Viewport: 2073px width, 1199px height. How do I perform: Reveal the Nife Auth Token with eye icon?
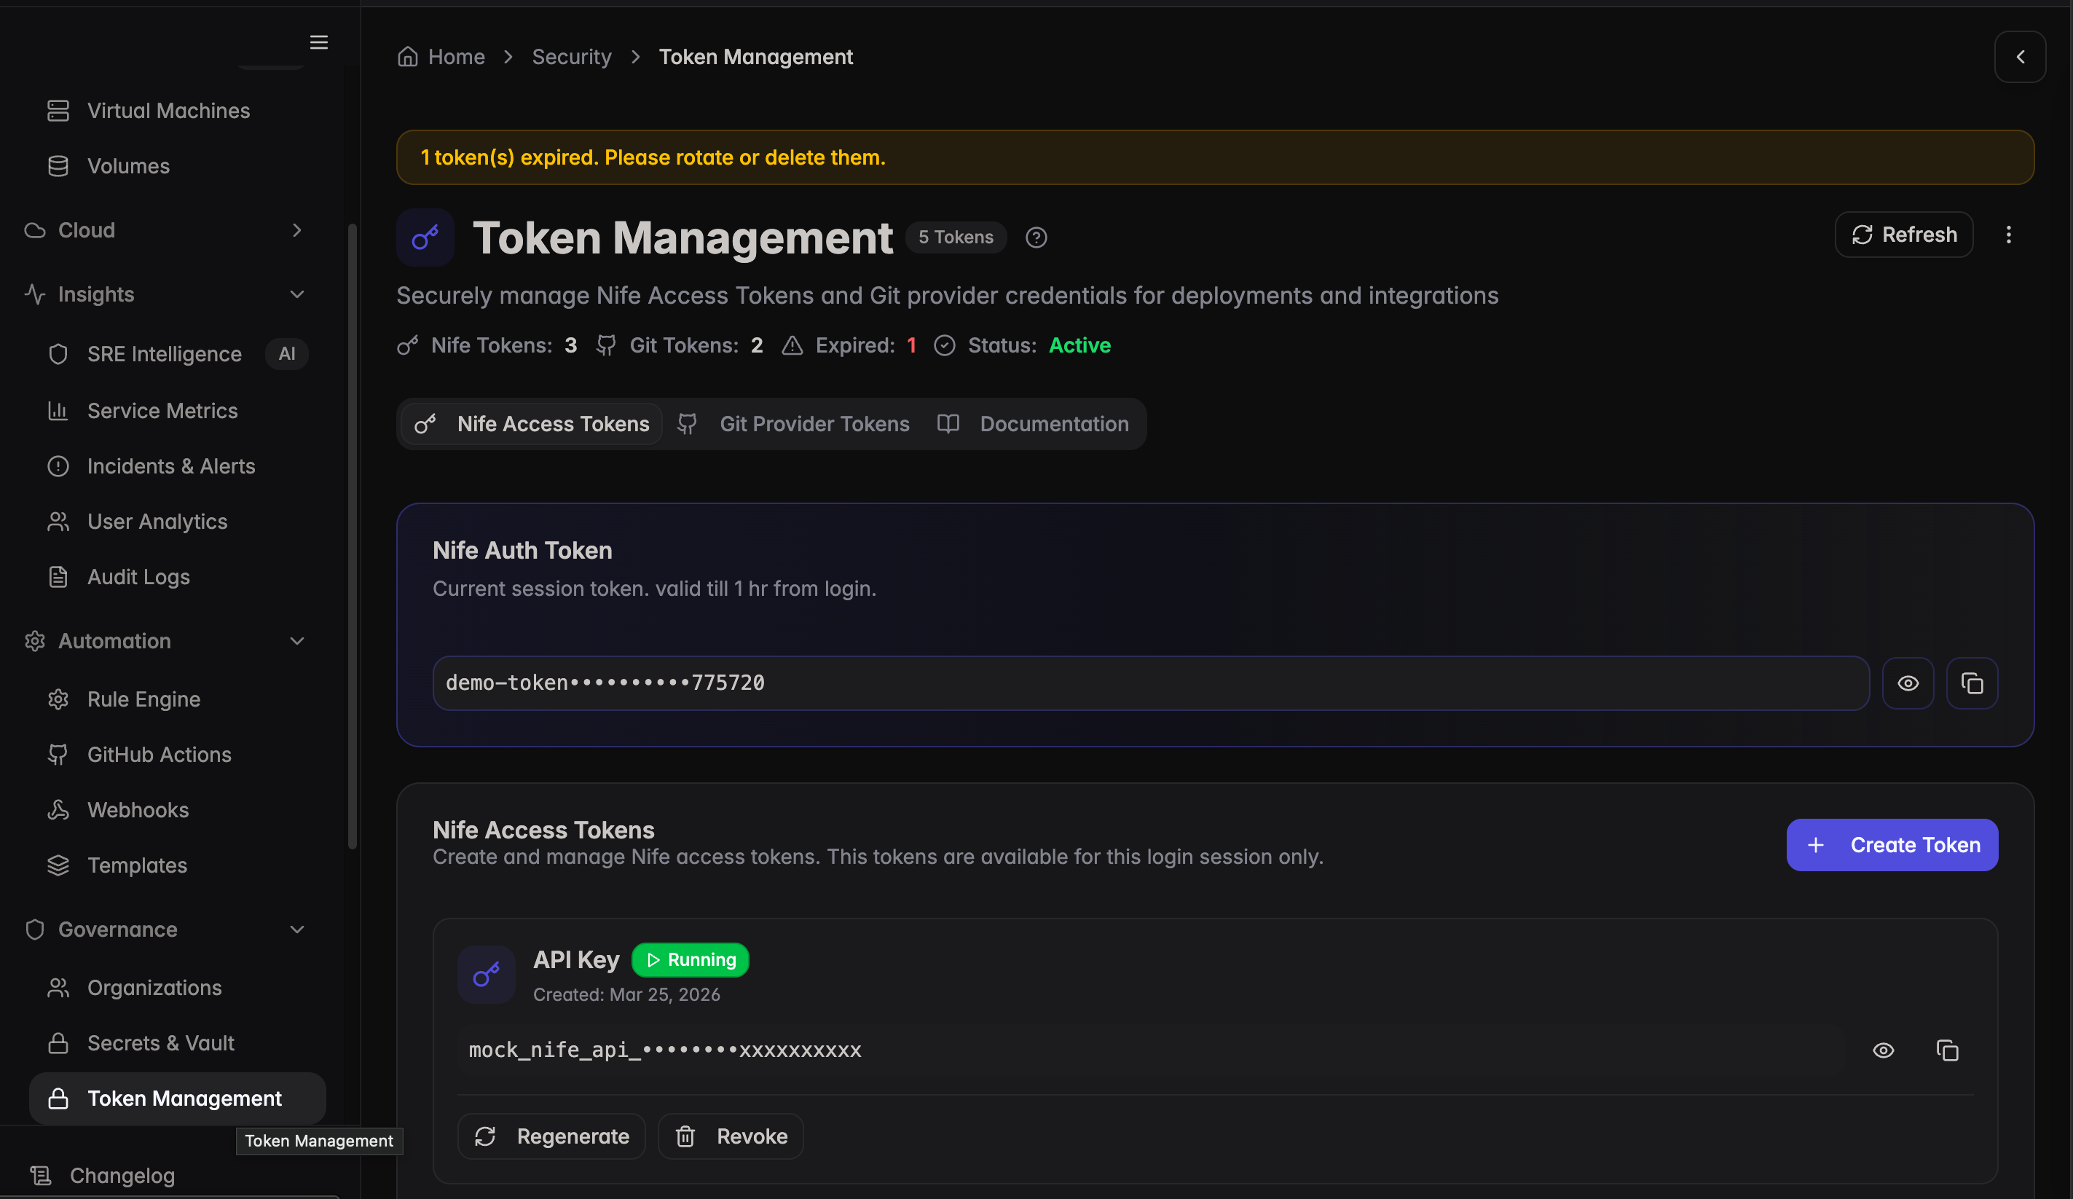click(1908, 683)
